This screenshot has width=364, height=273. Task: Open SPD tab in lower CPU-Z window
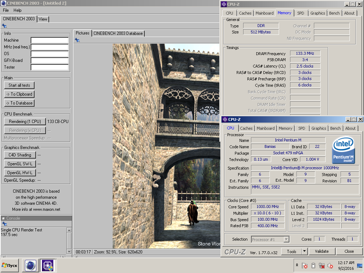pos(301,128)
